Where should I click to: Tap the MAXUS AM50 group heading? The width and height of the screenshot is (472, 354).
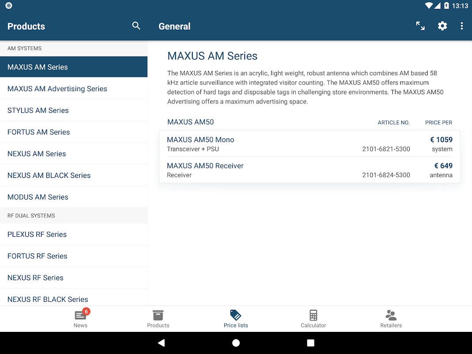coord(190,122)
